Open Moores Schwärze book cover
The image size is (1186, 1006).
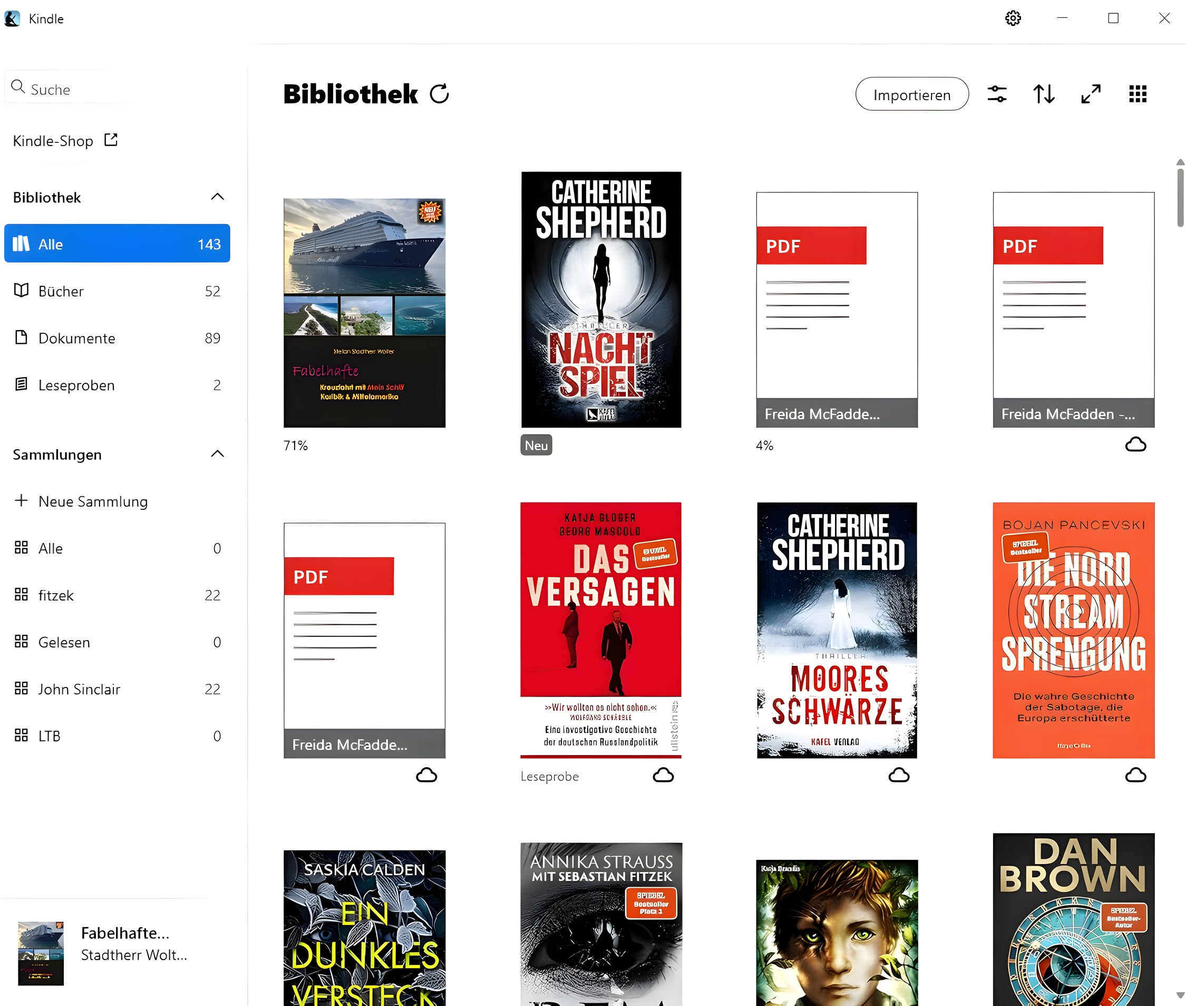pyautogui.click(x=837, y=630)
